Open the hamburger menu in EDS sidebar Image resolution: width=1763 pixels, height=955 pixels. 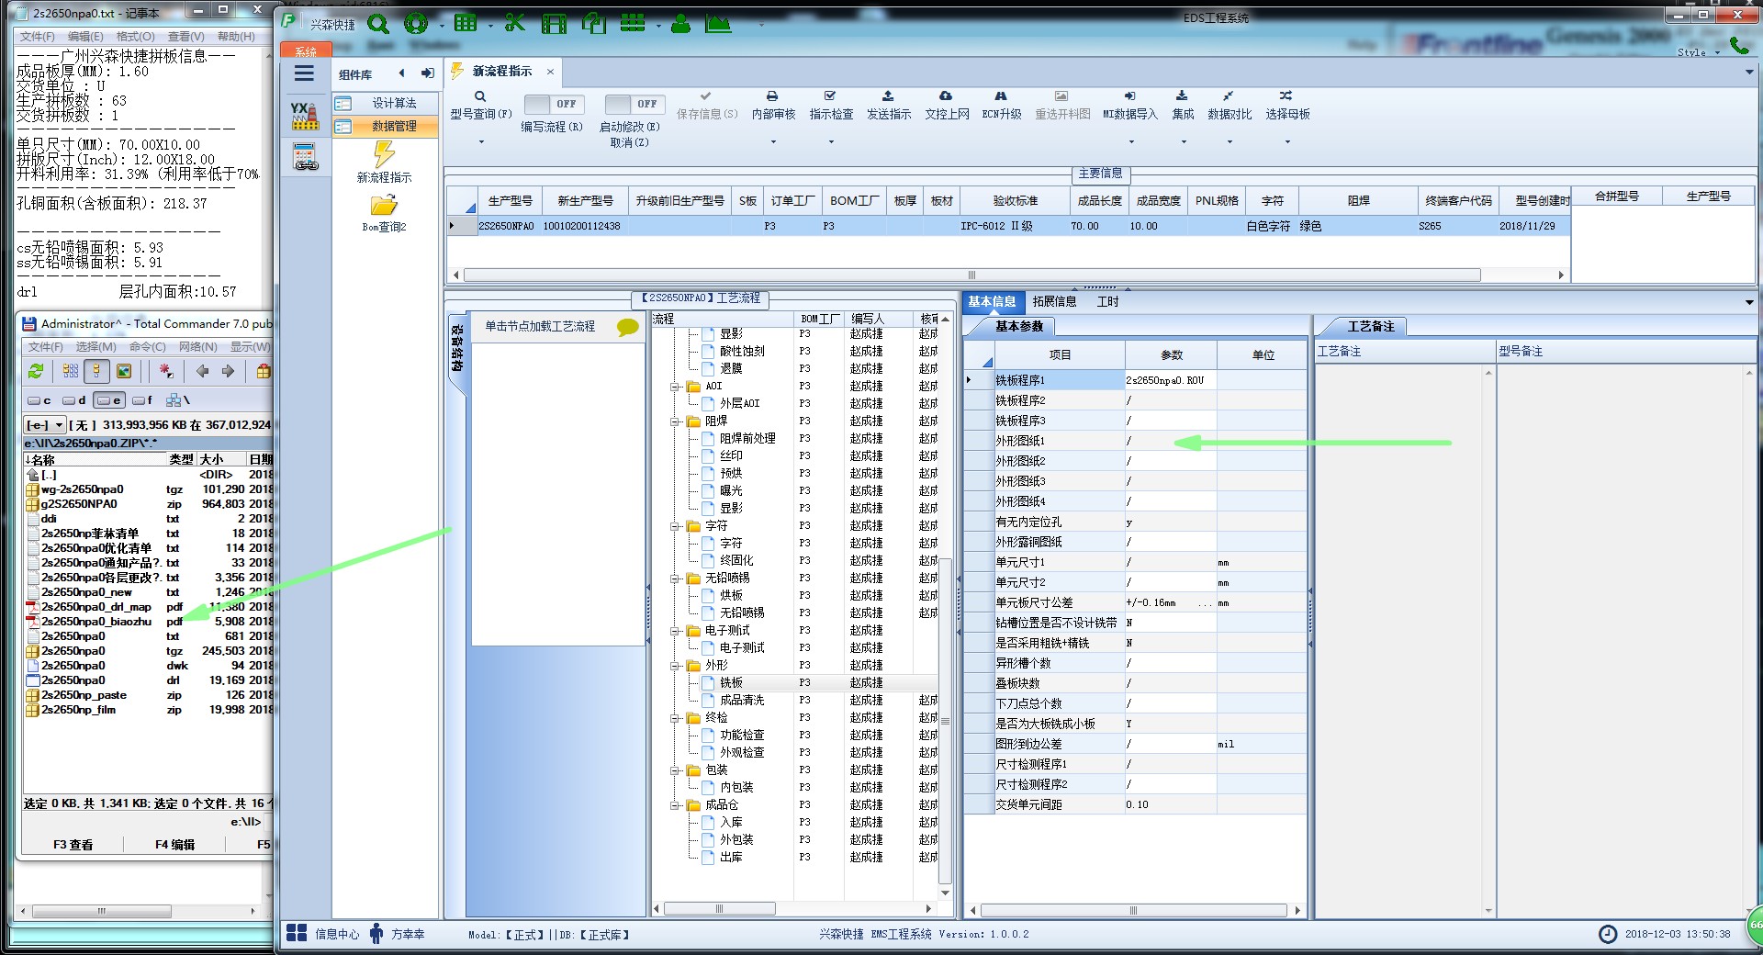click(x=304, y=73)
